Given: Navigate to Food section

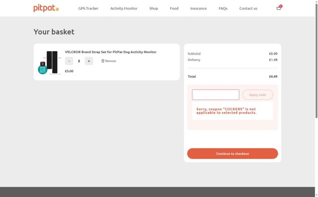Looking at the screenshot, I should coord(174,8).
